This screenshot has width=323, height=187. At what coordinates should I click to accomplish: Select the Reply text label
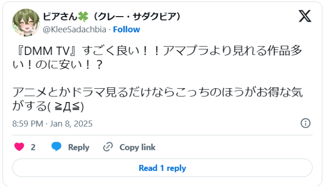(x=79, y=148)
